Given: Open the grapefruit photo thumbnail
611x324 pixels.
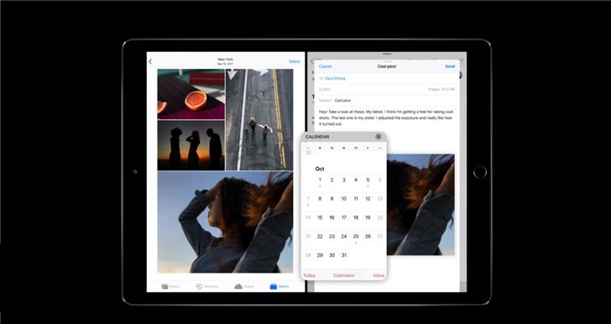Looking at the screenshot, I should click(x=191, y=94).
